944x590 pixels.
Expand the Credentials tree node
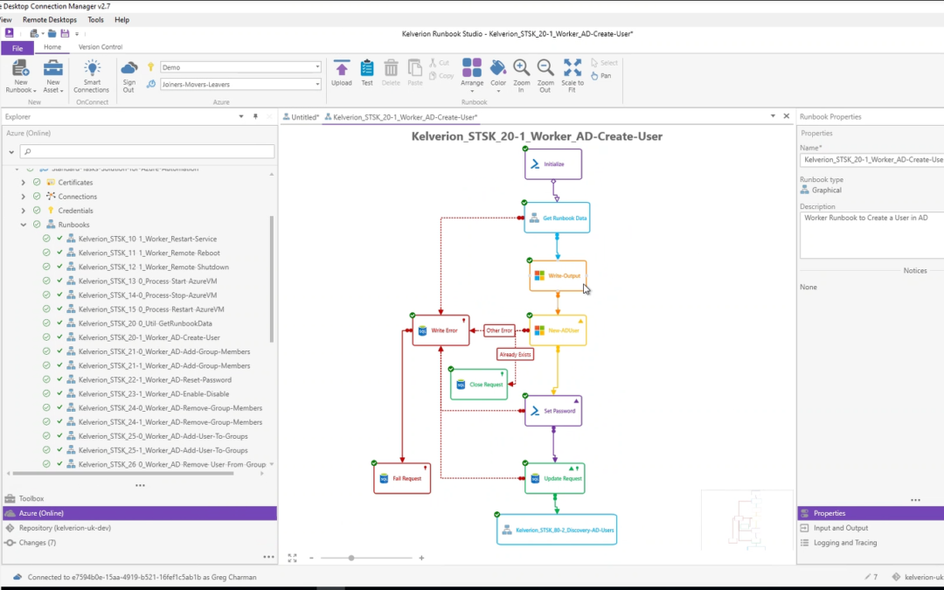tap(23, 211)
